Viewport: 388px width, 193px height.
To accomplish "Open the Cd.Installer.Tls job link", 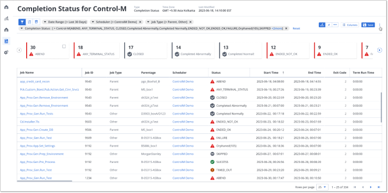I will pos(30,122).
